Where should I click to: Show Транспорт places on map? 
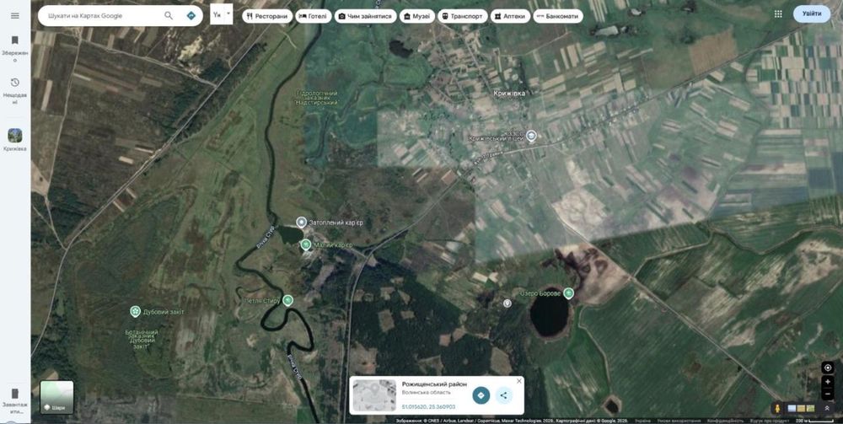(x=463, y=16)
